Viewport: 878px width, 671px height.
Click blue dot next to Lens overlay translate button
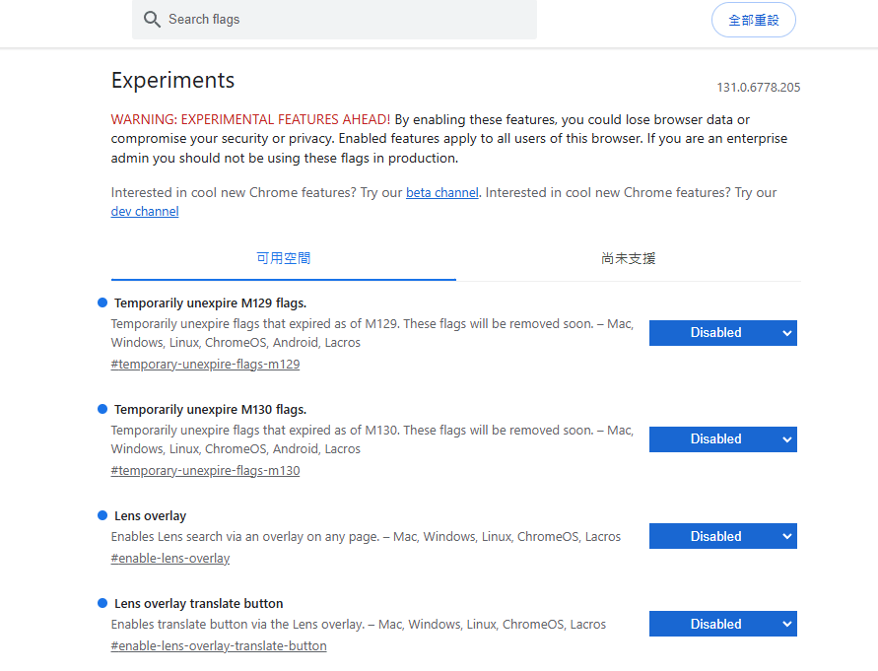102,603
